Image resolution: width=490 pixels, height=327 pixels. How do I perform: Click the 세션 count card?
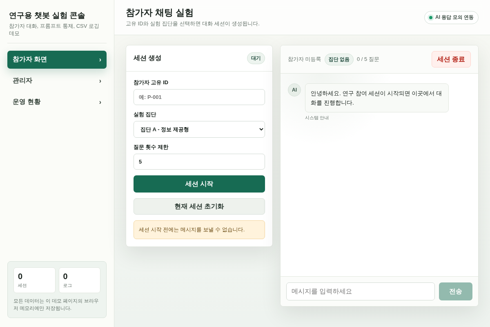(34, 280)
